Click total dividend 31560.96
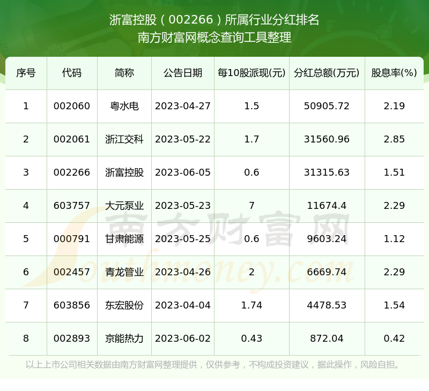The height and width of the screenshot is (391, 429). [327, 139]
